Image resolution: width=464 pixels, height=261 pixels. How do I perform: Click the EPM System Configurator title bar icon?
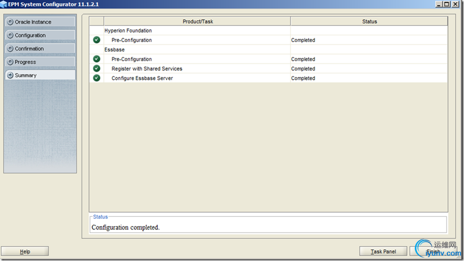pos(3,4)
